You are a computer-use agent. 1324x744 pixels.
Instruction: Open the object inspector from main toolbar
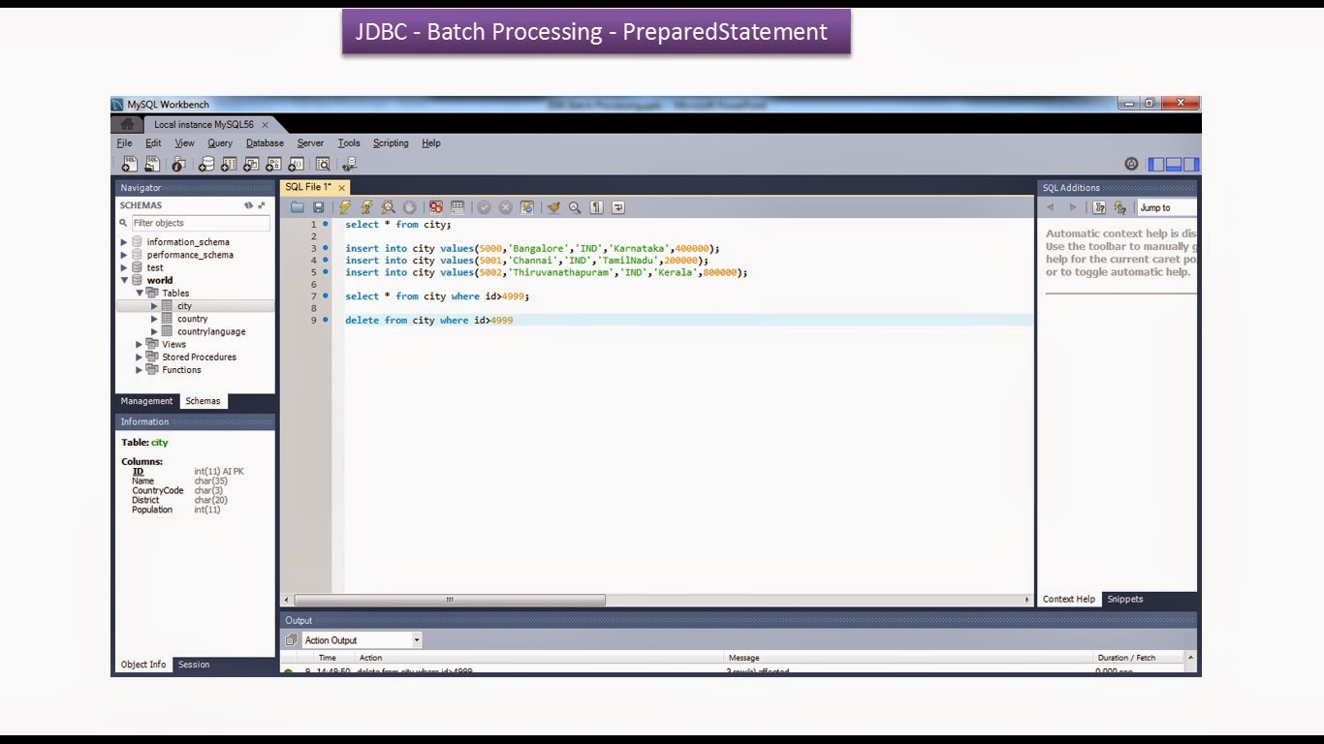pyautogui.click(x=178, y=165)
